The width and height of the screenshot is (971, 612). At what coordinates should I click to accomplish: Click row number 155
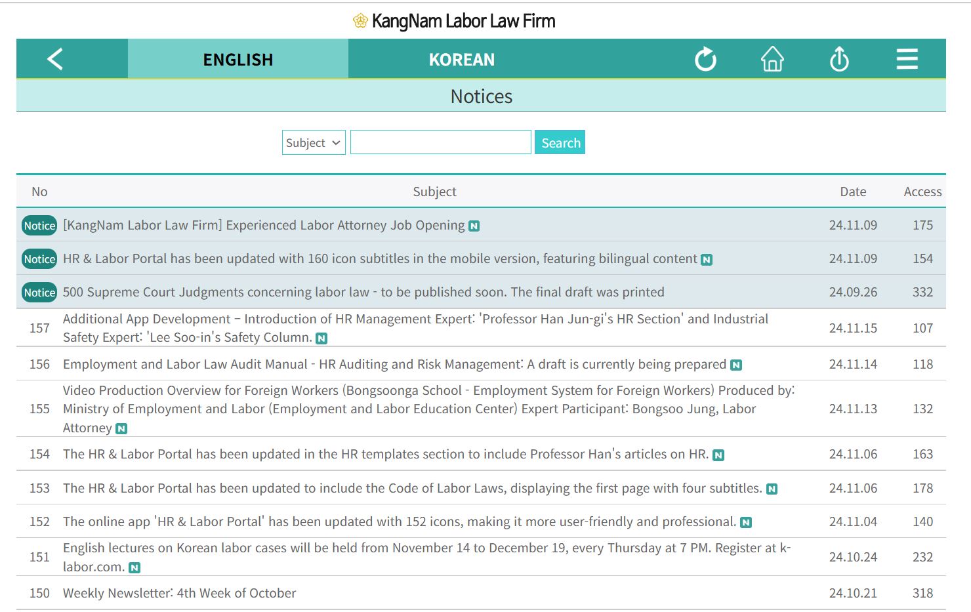coord(39,409)
